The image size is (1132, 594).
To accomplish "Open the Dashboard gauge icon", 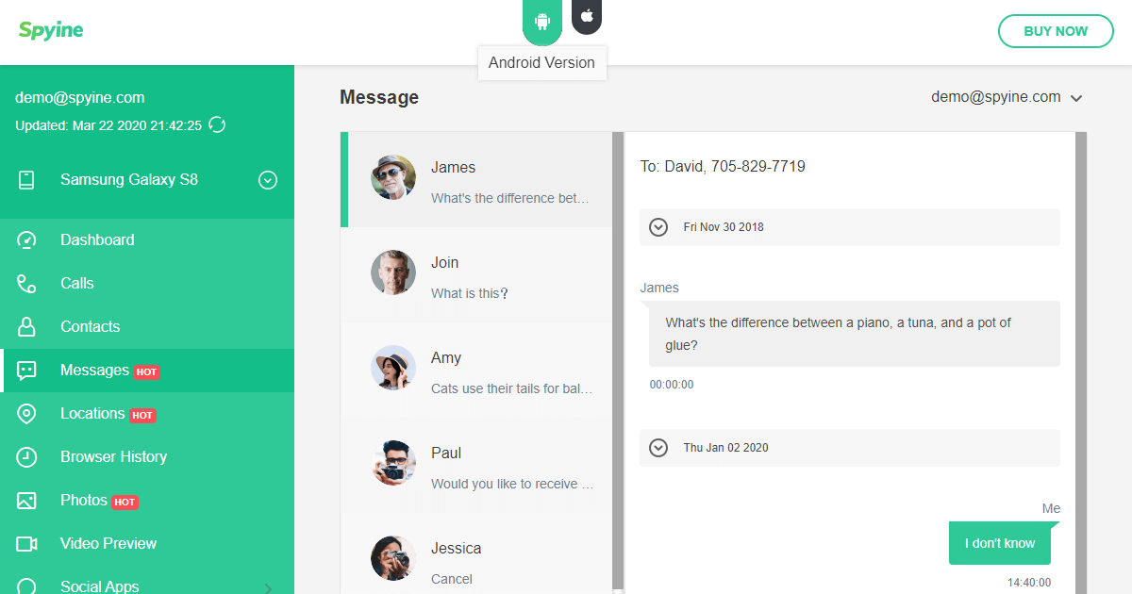I will [26, 240].
